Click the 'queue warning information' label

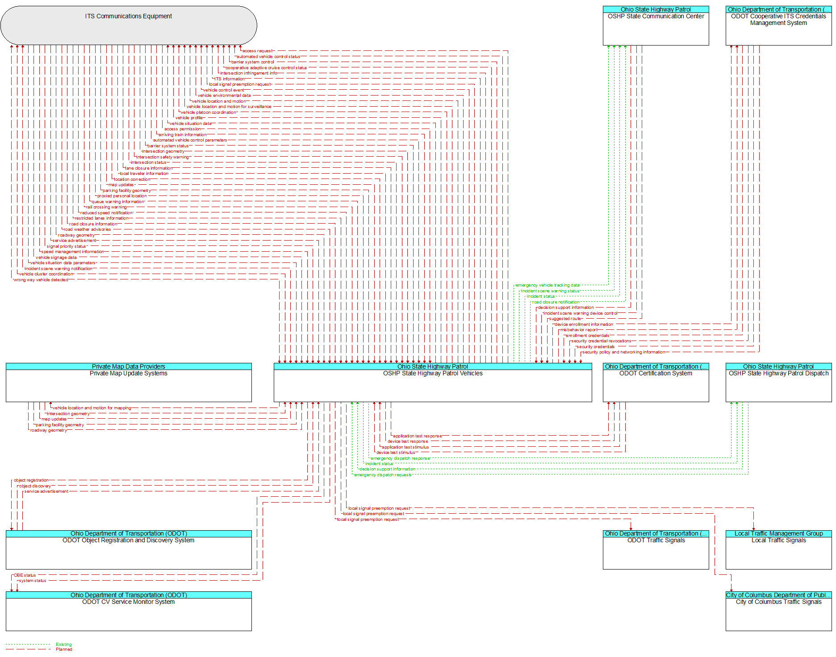click(118, 202)
